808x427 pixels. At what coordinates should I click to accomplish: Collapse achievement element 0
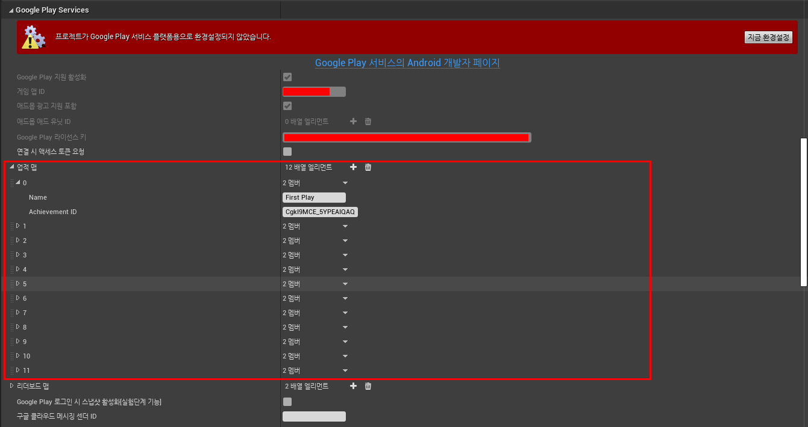click(x=17, y=183)
